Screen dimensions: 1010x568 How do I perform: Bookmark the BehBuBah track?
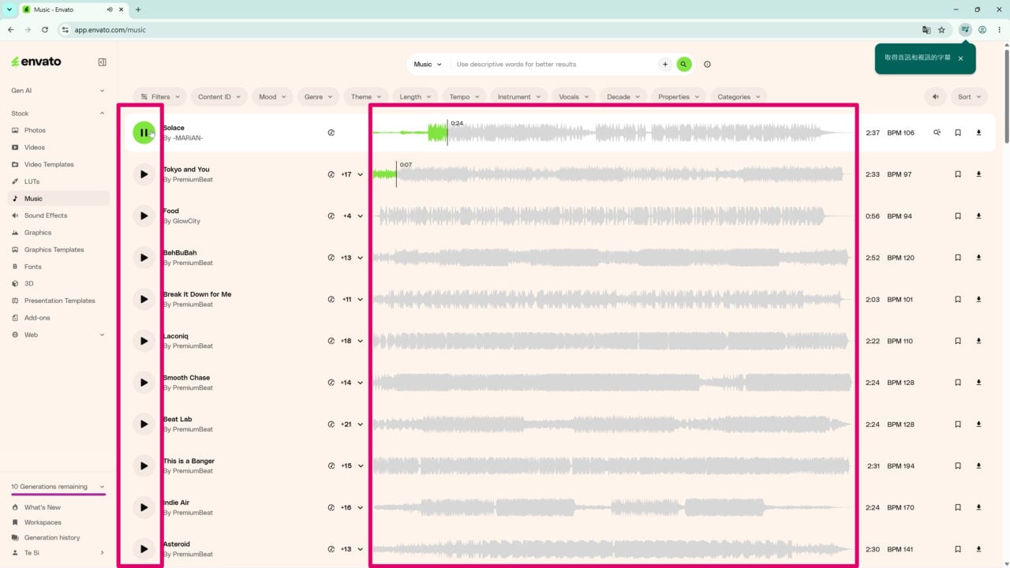958,258
